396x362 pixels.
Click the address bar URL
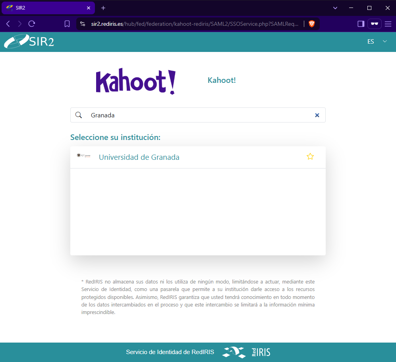pos(195,24)
